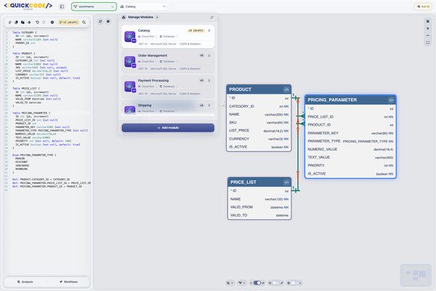Click the VALID_FROM column in PRICE_LIST
436x291 pixels.
click(x=259, y=207)
